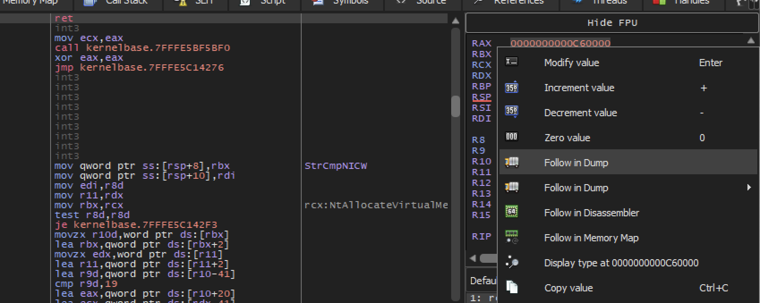The image size is (760, 303).
Task: Click the rcx:NtAllocateVirtualMe comment
Action: point(376,205)
